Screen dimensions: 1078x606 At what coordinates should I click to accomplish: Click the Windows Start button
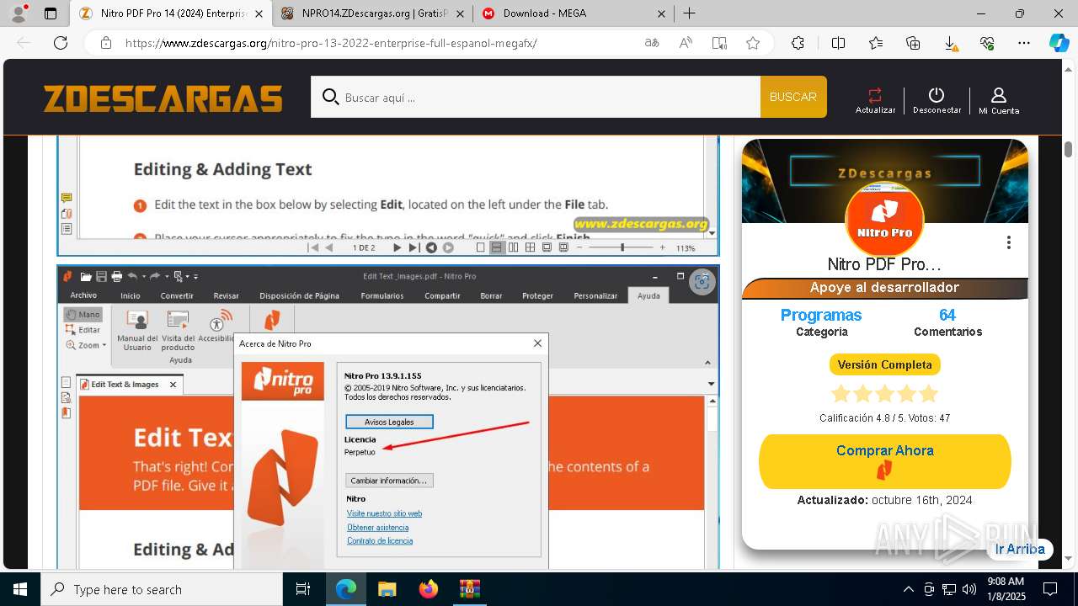pos(20,589)
